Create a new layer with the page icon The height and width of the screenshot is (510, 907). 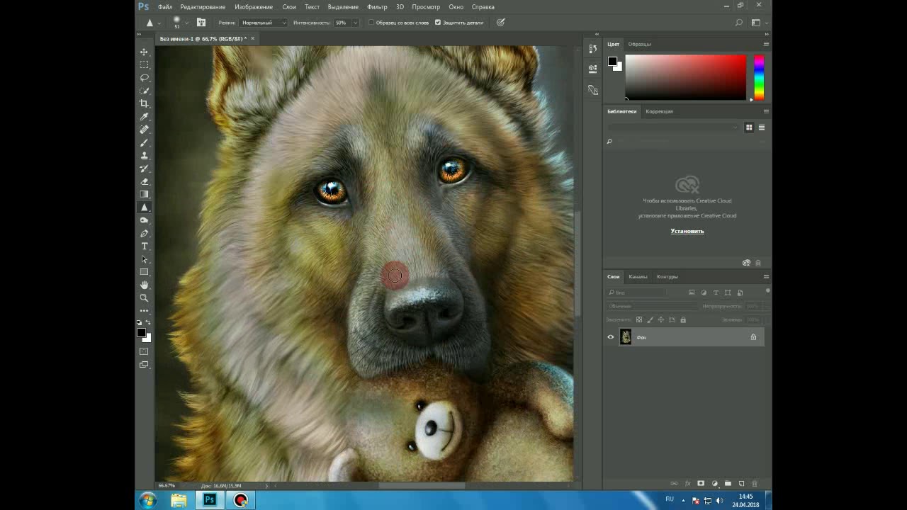tap(741, 484)
